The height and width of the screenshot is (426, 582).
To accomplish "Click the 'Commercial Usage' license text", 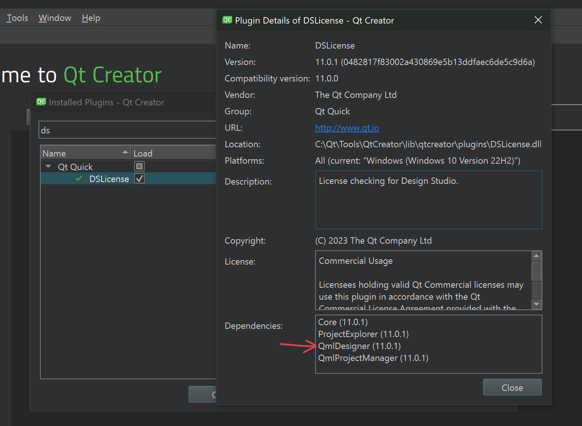I will (355, 261).
